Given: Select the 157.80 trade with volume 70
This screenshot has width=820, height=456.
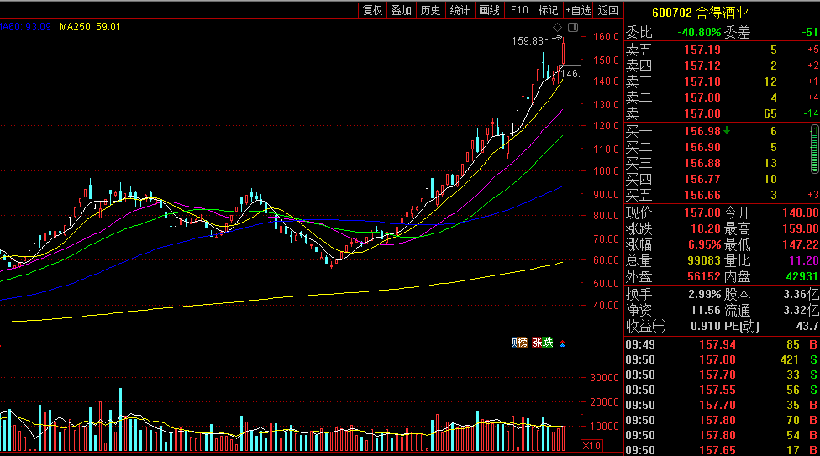Looking at the screenshot, I should 722,421.
